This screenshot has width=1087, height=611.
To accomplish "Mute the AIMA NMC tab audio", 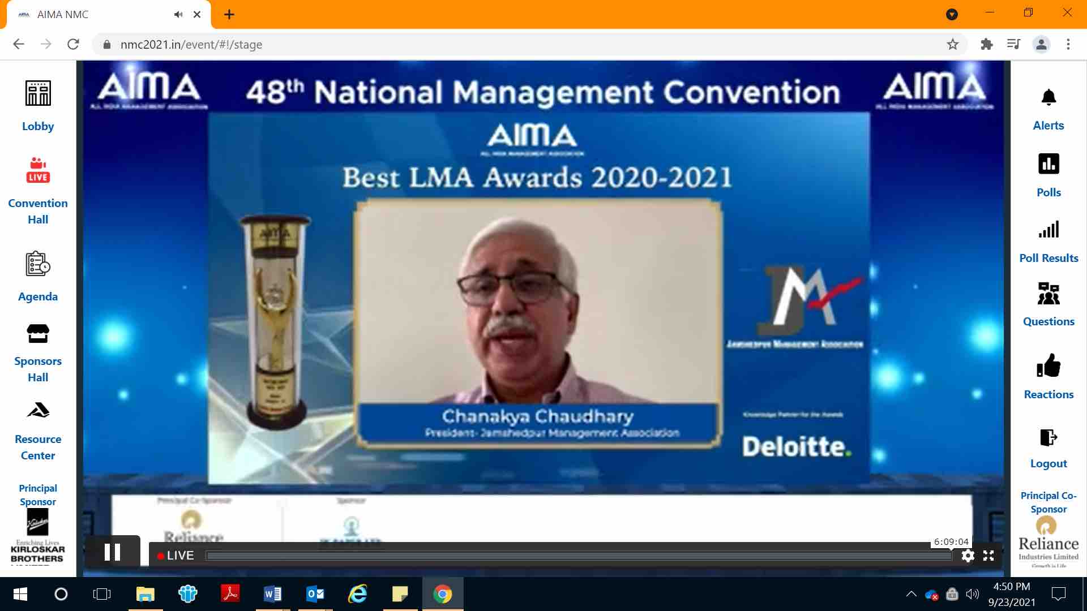I will click(x=178, y=15).
